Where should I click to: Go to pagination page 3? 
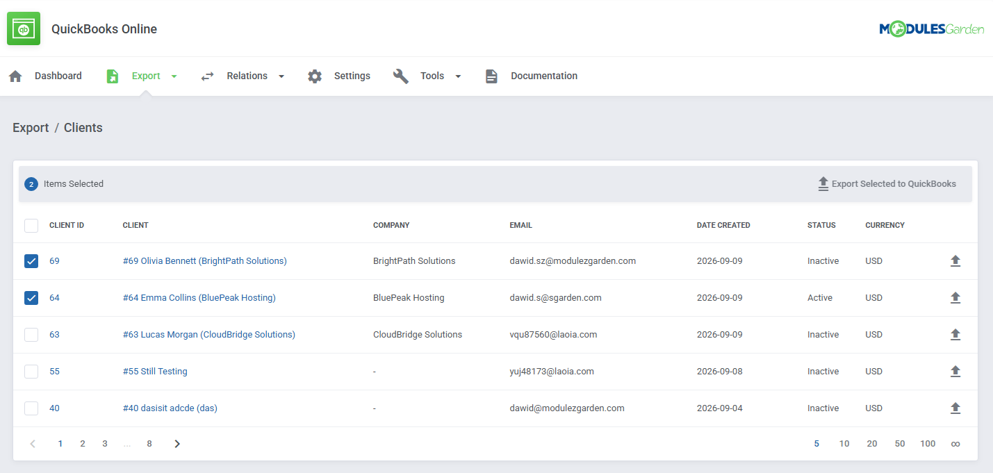click(x=105, y=444)
